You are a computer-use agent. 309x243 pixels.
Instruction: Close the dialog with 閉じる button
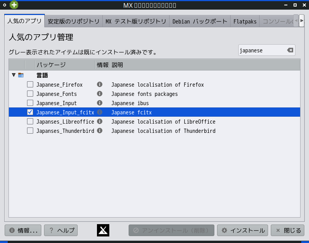288,230
